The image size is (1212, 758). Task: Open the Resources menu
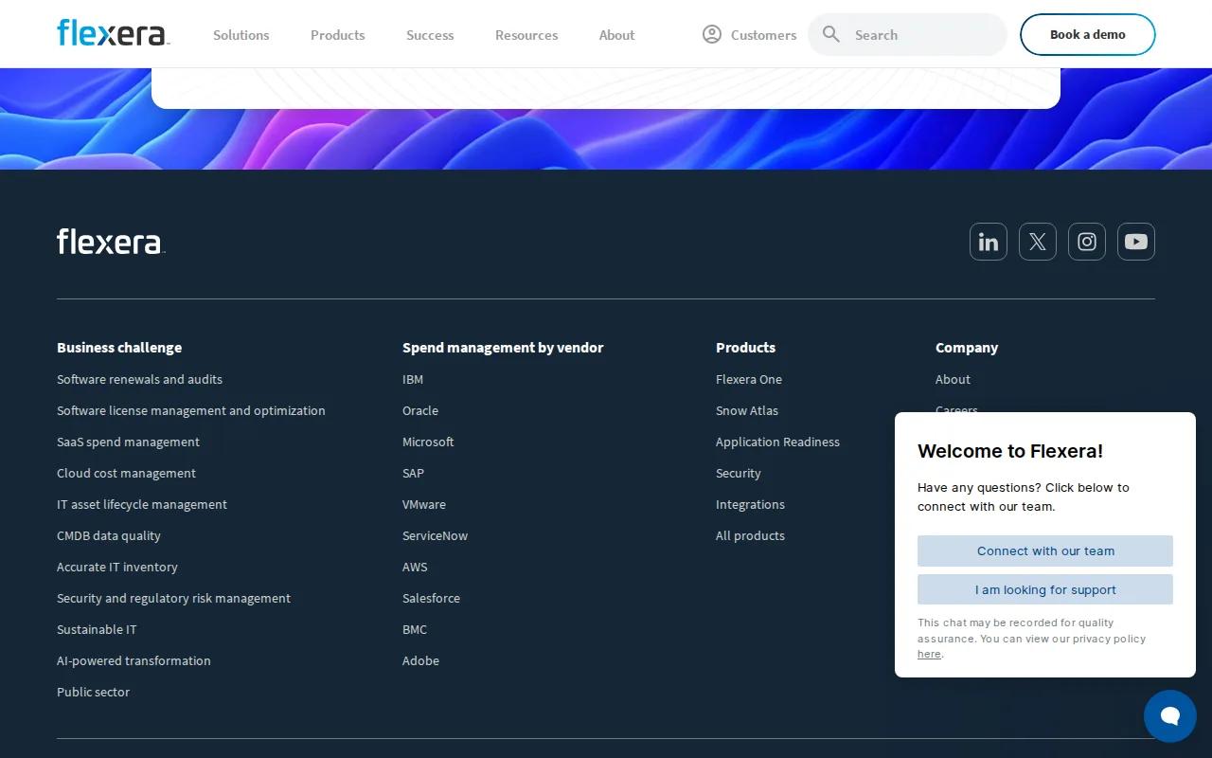526,35
